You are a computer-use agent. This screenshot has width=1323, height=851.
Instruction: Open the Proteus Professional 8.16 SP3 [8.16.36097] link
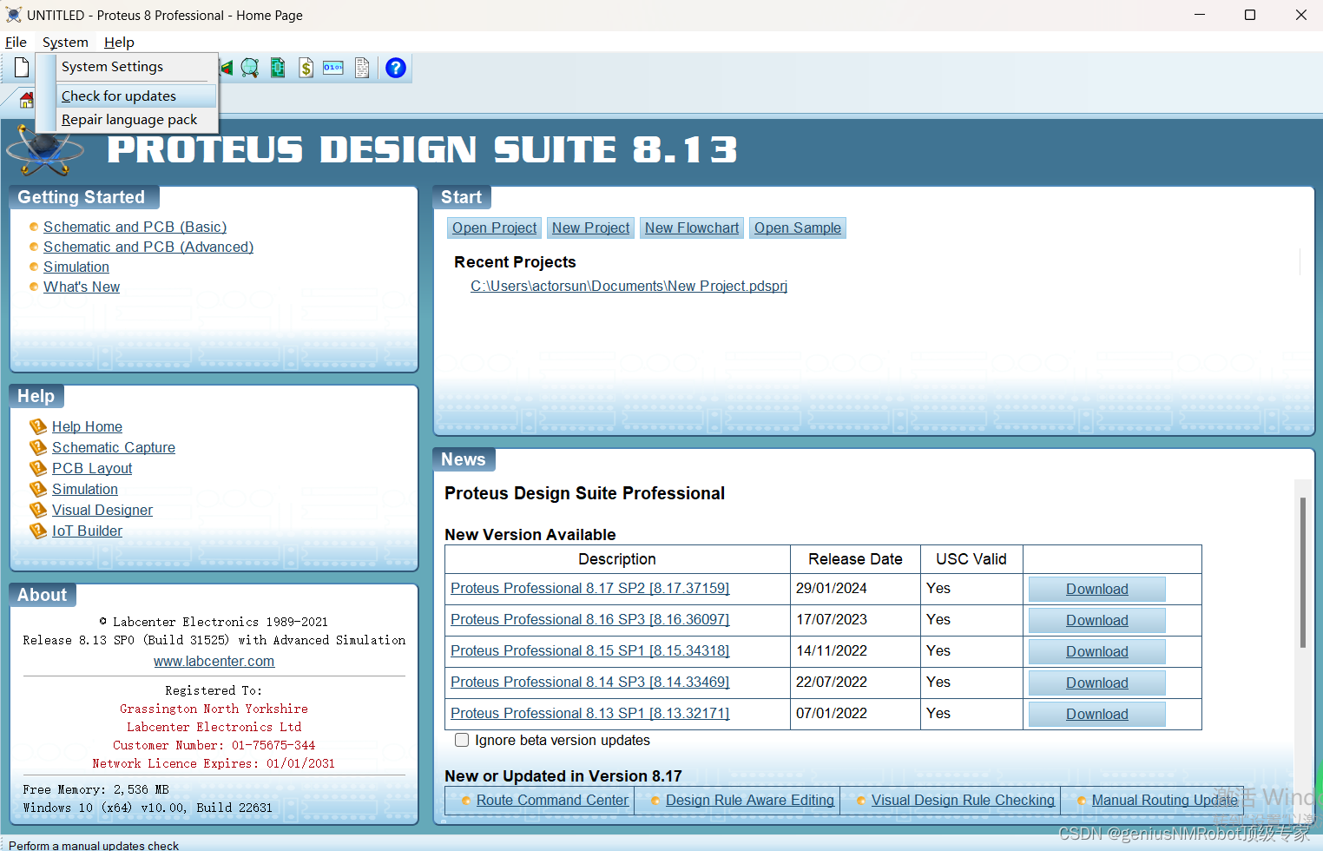pos(589,619)
